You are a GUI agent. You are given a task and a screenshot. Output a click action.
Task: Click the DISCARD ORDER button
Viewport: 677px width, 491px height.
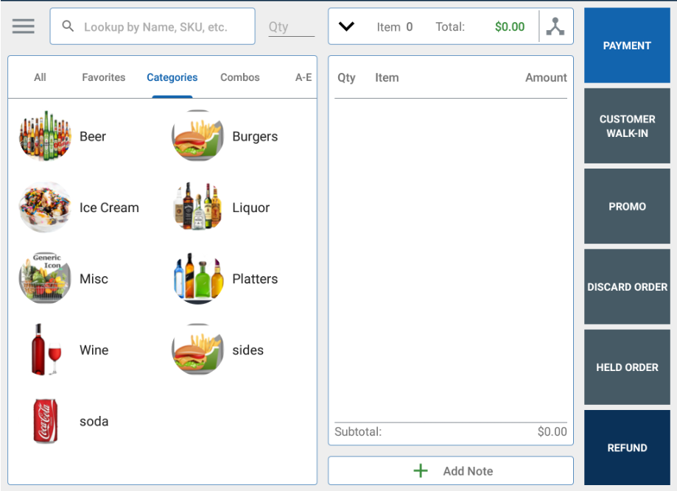[x=627, y=287]
